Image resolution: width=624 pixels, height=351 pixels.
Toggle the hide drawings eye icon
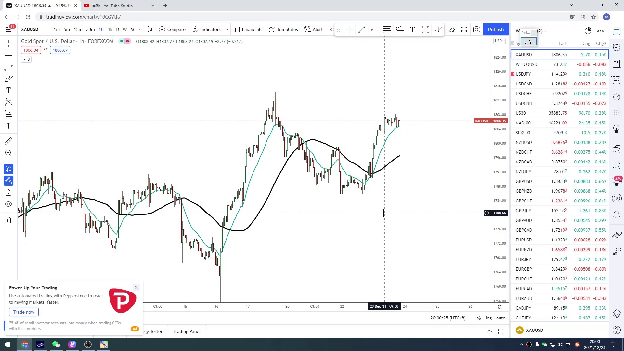pos(8,204)
